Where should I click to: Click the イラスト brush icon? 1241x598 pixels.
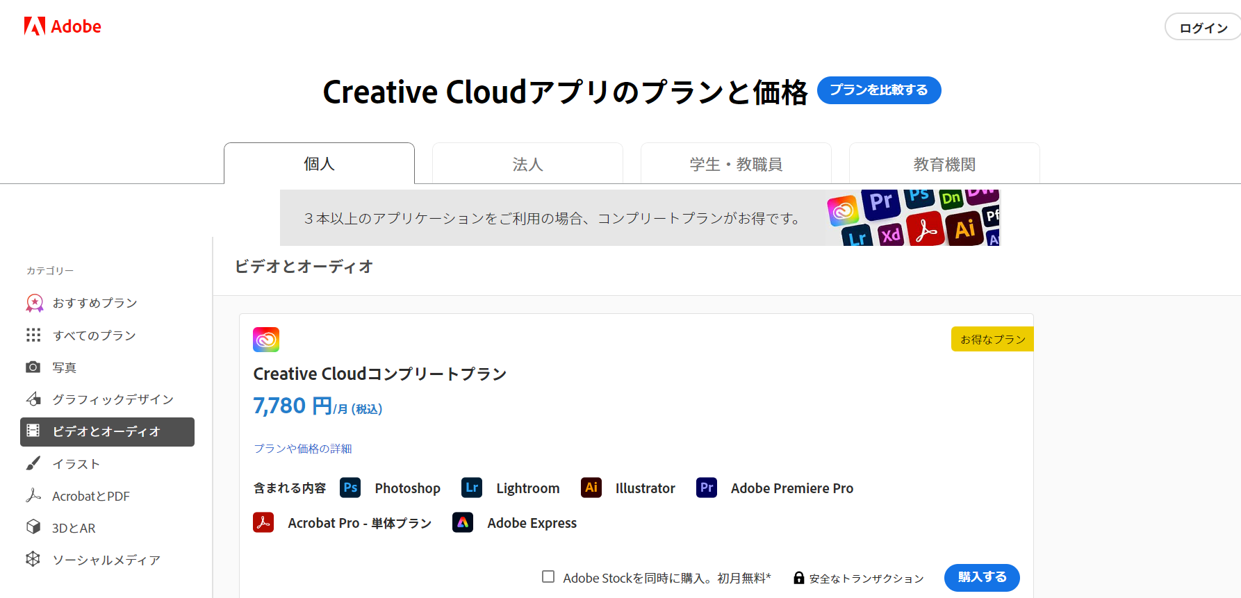[x=33, y=463]
